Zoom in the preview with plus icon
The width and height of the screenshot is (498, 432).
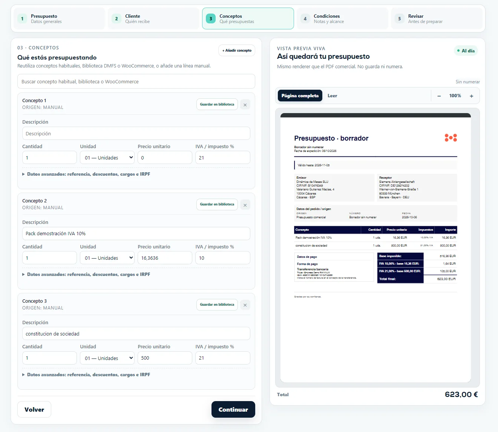click(x=471, y=96)
